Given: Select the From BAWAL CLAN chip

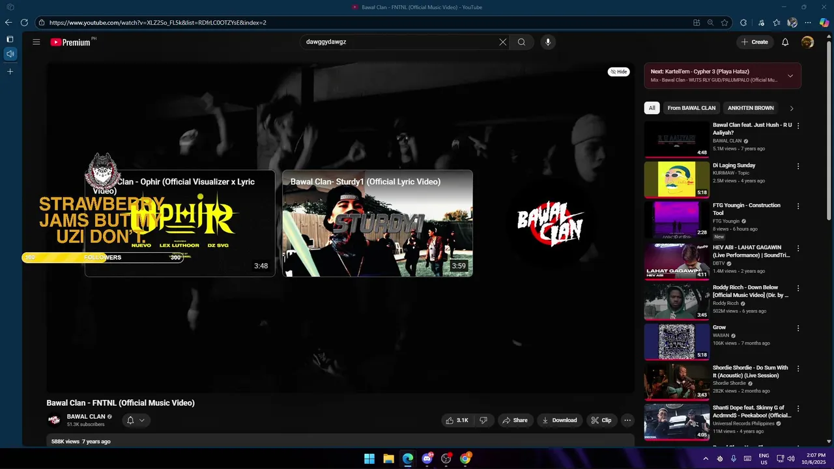Looking at the screenshot, I should [x=691, y=108].
